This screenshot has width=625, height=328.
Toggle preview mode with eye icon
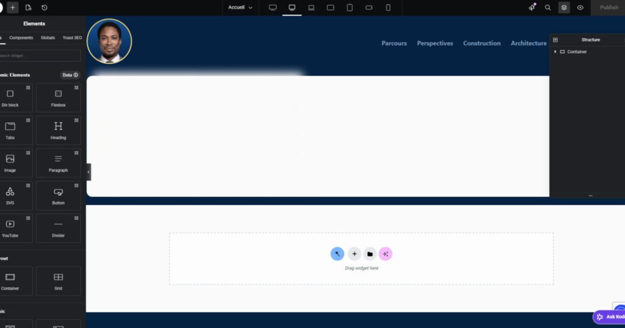coord(580,7)
